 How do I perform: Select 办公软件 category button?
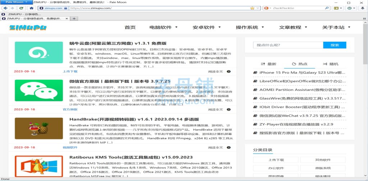tap(276, 168)
